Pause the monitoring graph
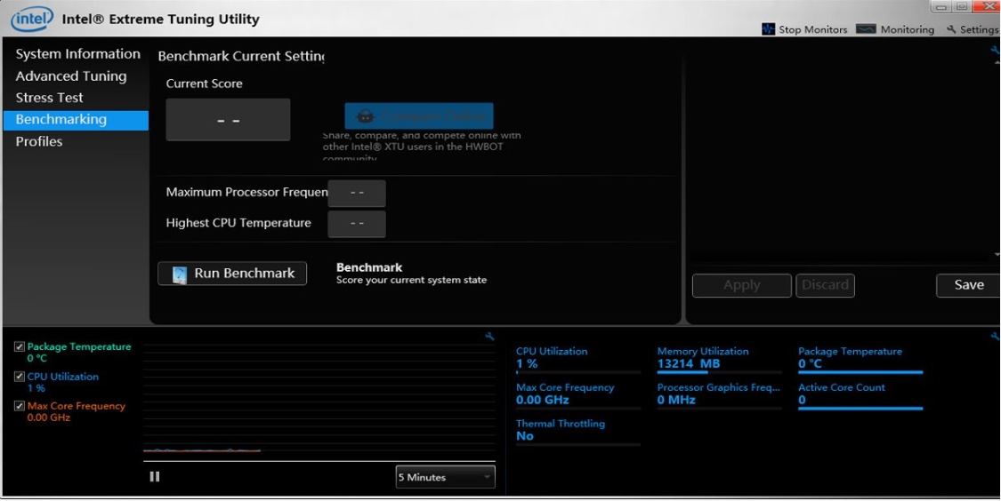Screen dimensions: 1001x501 [x=155, y=477]
